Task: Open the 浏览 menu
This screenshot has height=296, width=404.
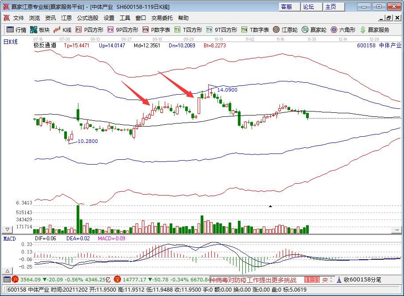Action: coord(35,18)
